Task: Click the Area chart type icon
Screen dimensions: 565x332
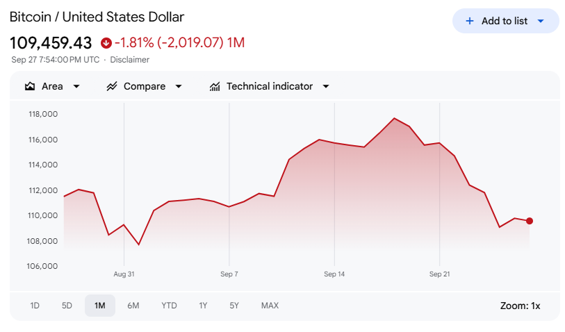Action: (x=30, y=86)
